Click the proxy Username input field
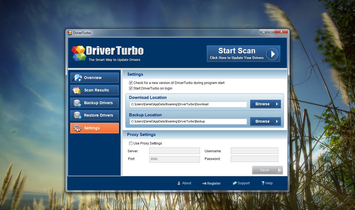Image resolution: width=355 pixels, height=210 pixels. (254, 151)
